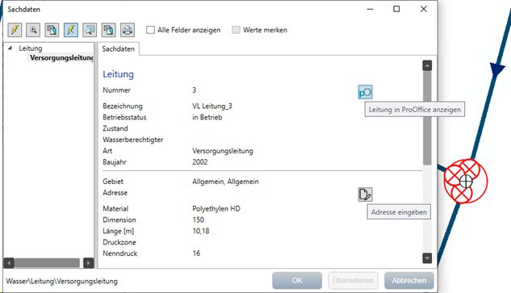The image size is (511, 293).
Task: Click the highlighted blue lightning bolt icon
Action: coord(71,30)
